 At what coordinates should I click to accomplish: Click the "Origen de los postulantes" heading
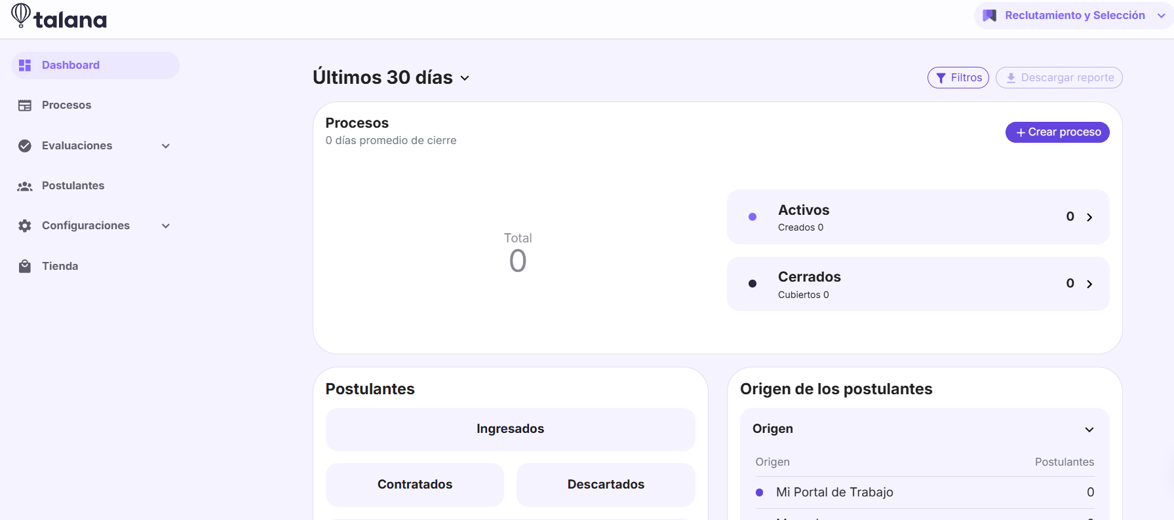836,389
